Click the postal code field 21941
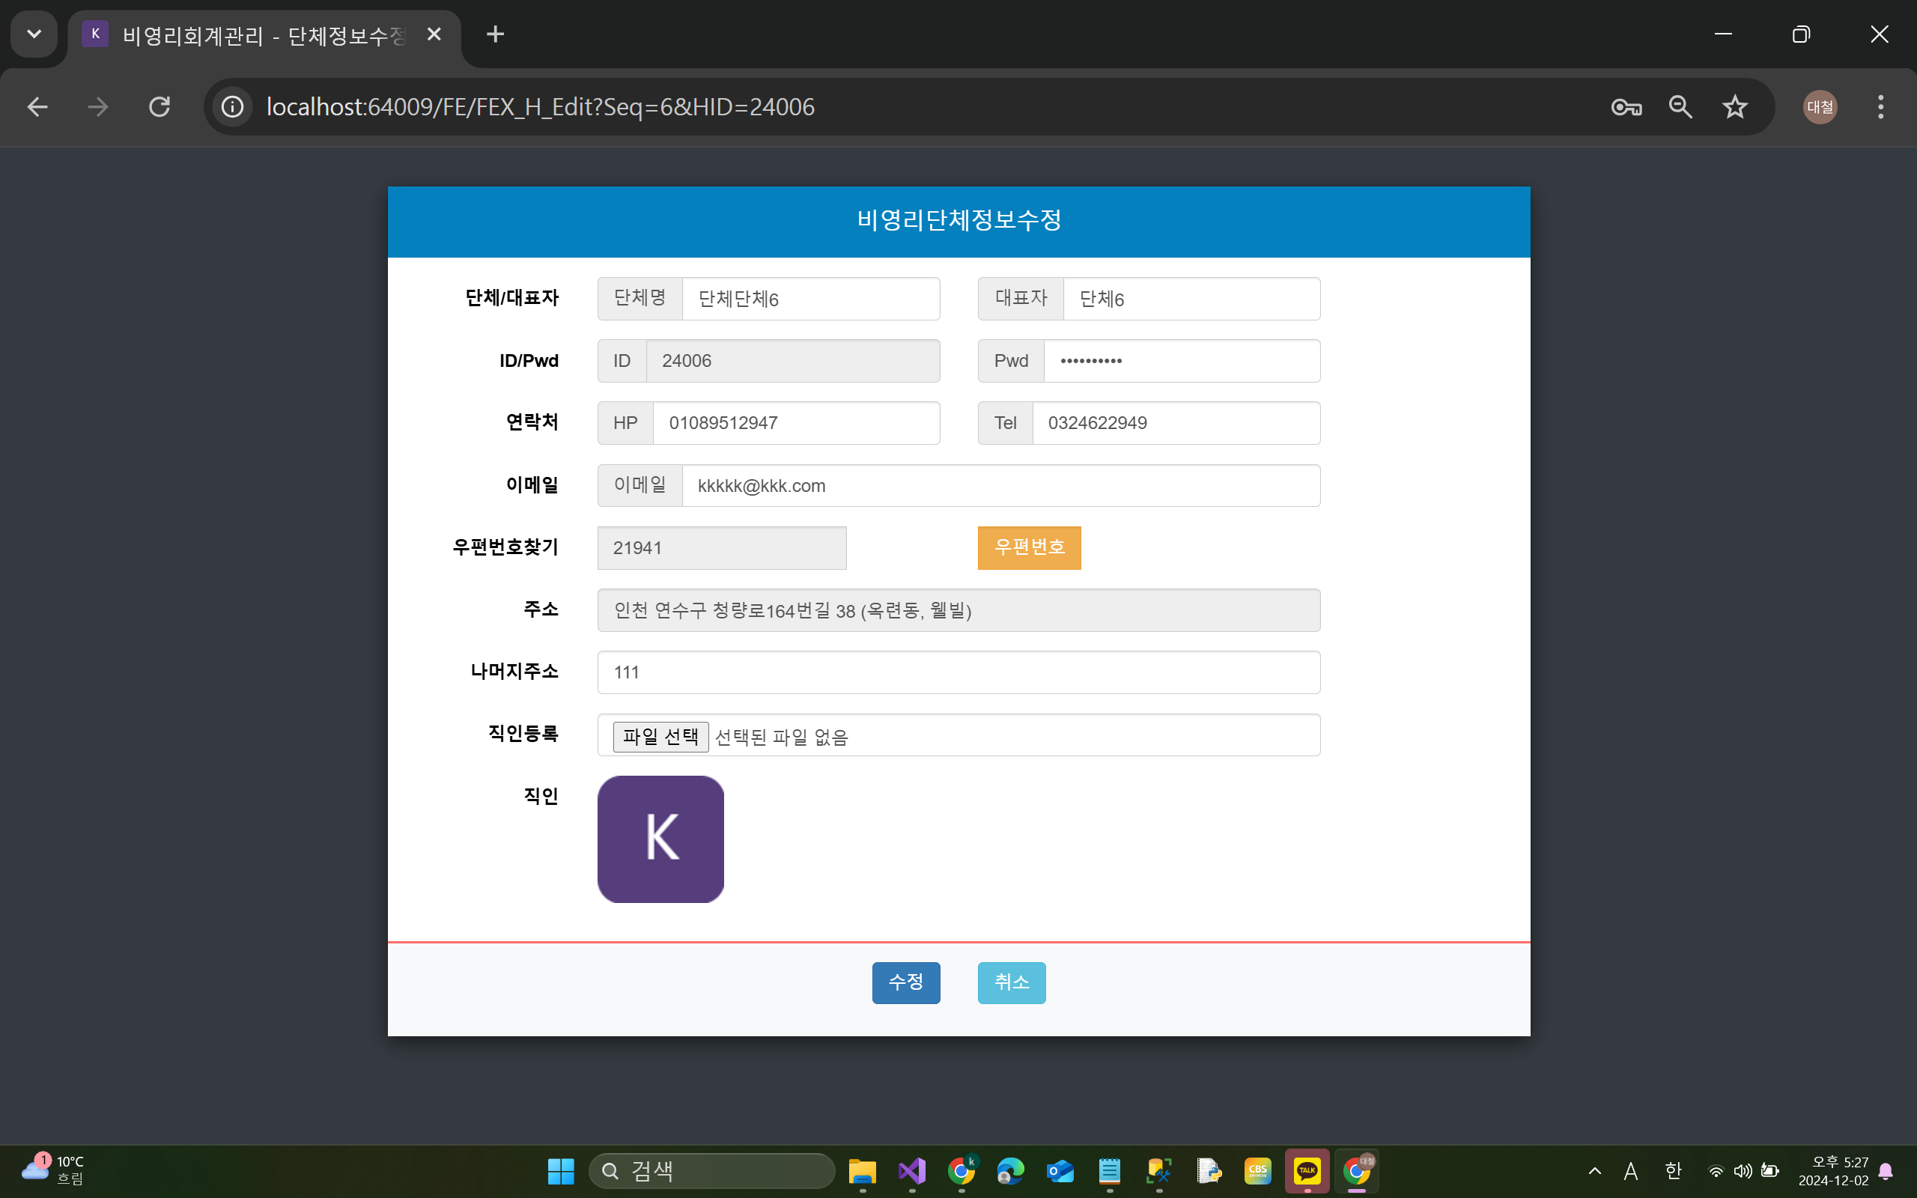1917x1198 pixels. (x=722, y=547)
